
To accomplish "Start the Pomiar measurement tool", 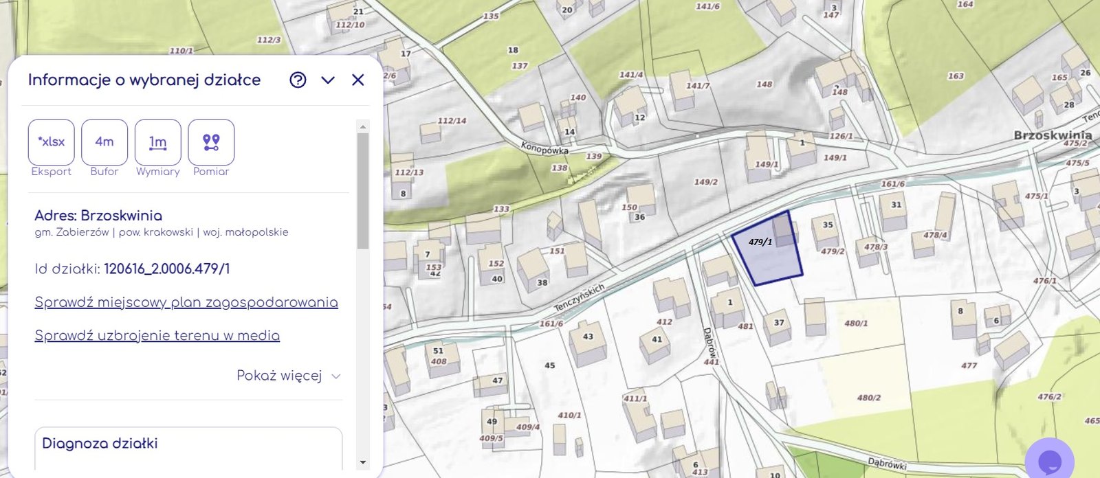I will point(211,142).
